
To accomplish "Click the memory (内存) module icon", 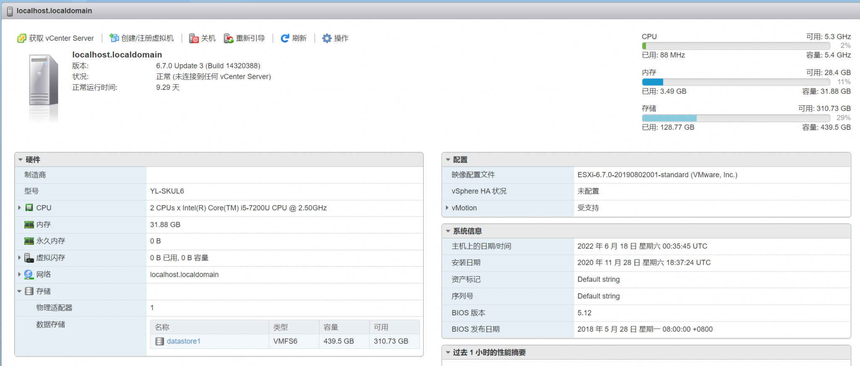I will coord(29,225).
